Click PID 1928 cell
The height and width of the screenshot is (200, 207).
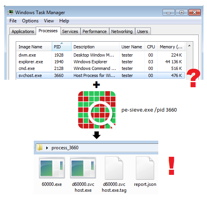coord(59,55)
